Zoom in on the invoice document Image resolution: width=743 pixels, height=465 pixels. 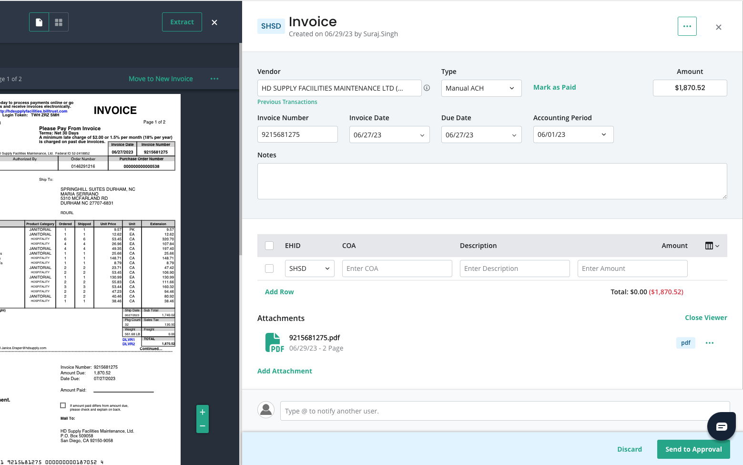pyautogui.click(x=202, y=412)
